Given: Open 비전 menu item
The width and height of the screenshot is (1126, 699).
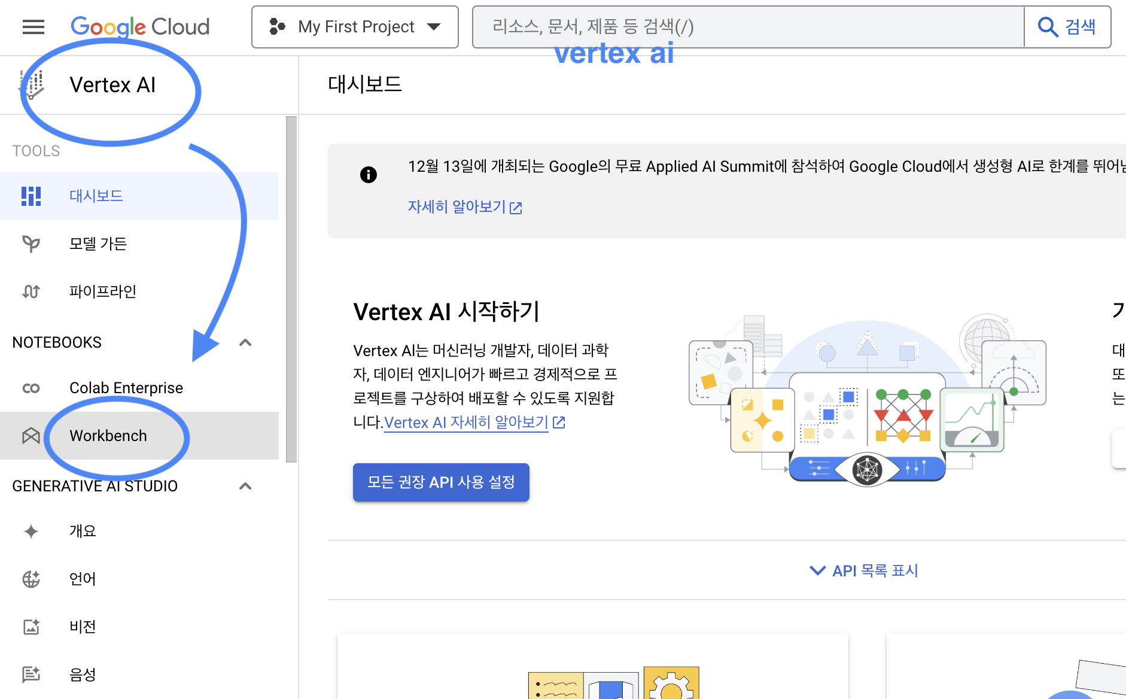Looking at the screenshot, I should 139,627.
